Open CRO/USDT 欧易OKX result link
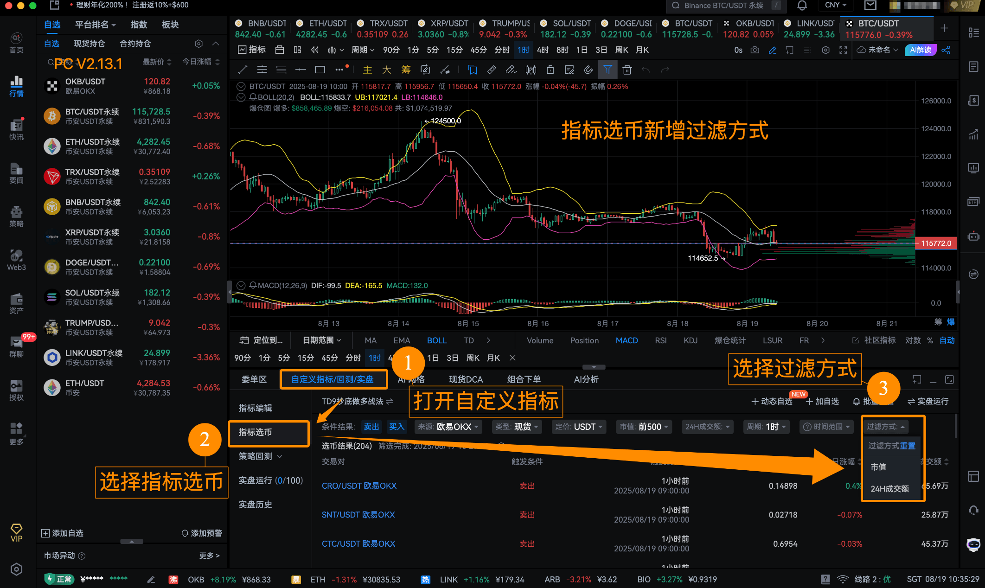The height and width of the screenshot is (588, 985). tap(359, 486)
